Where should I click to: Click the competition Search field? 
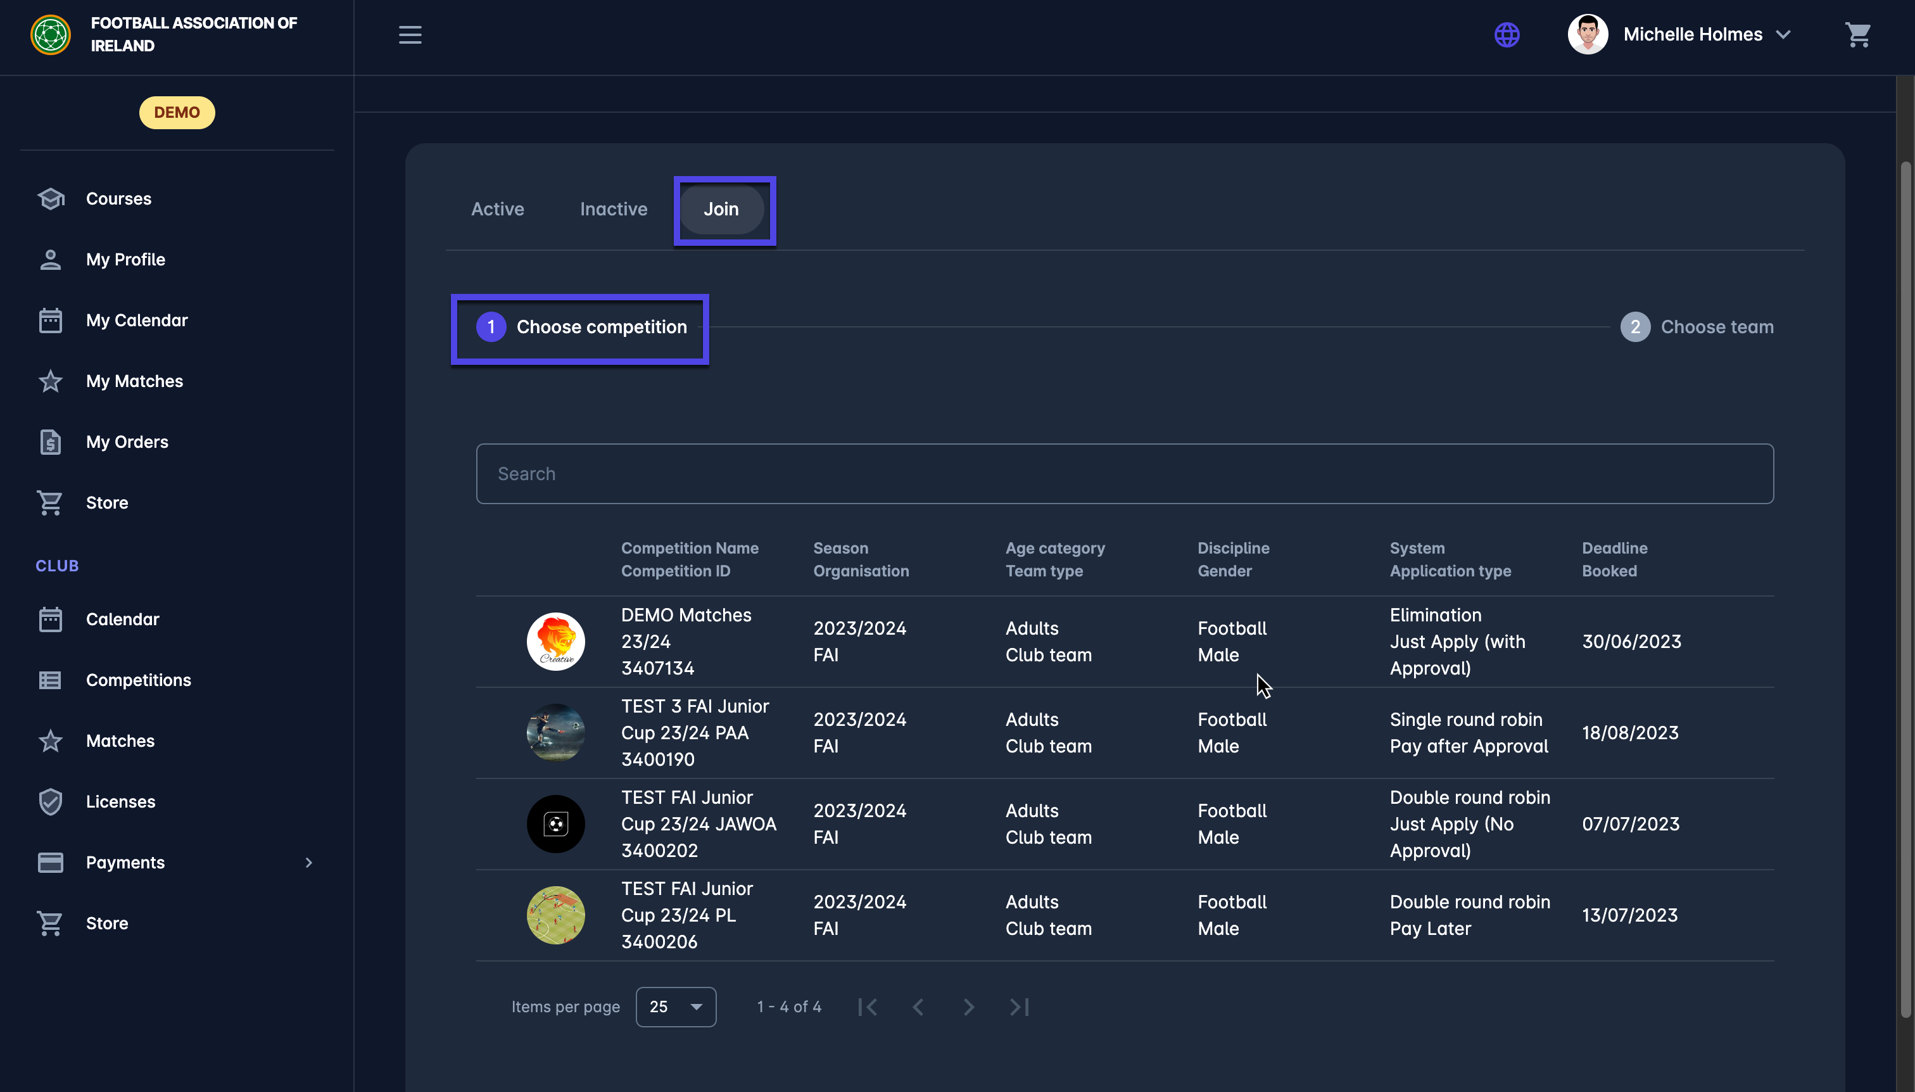[1124, 474]
